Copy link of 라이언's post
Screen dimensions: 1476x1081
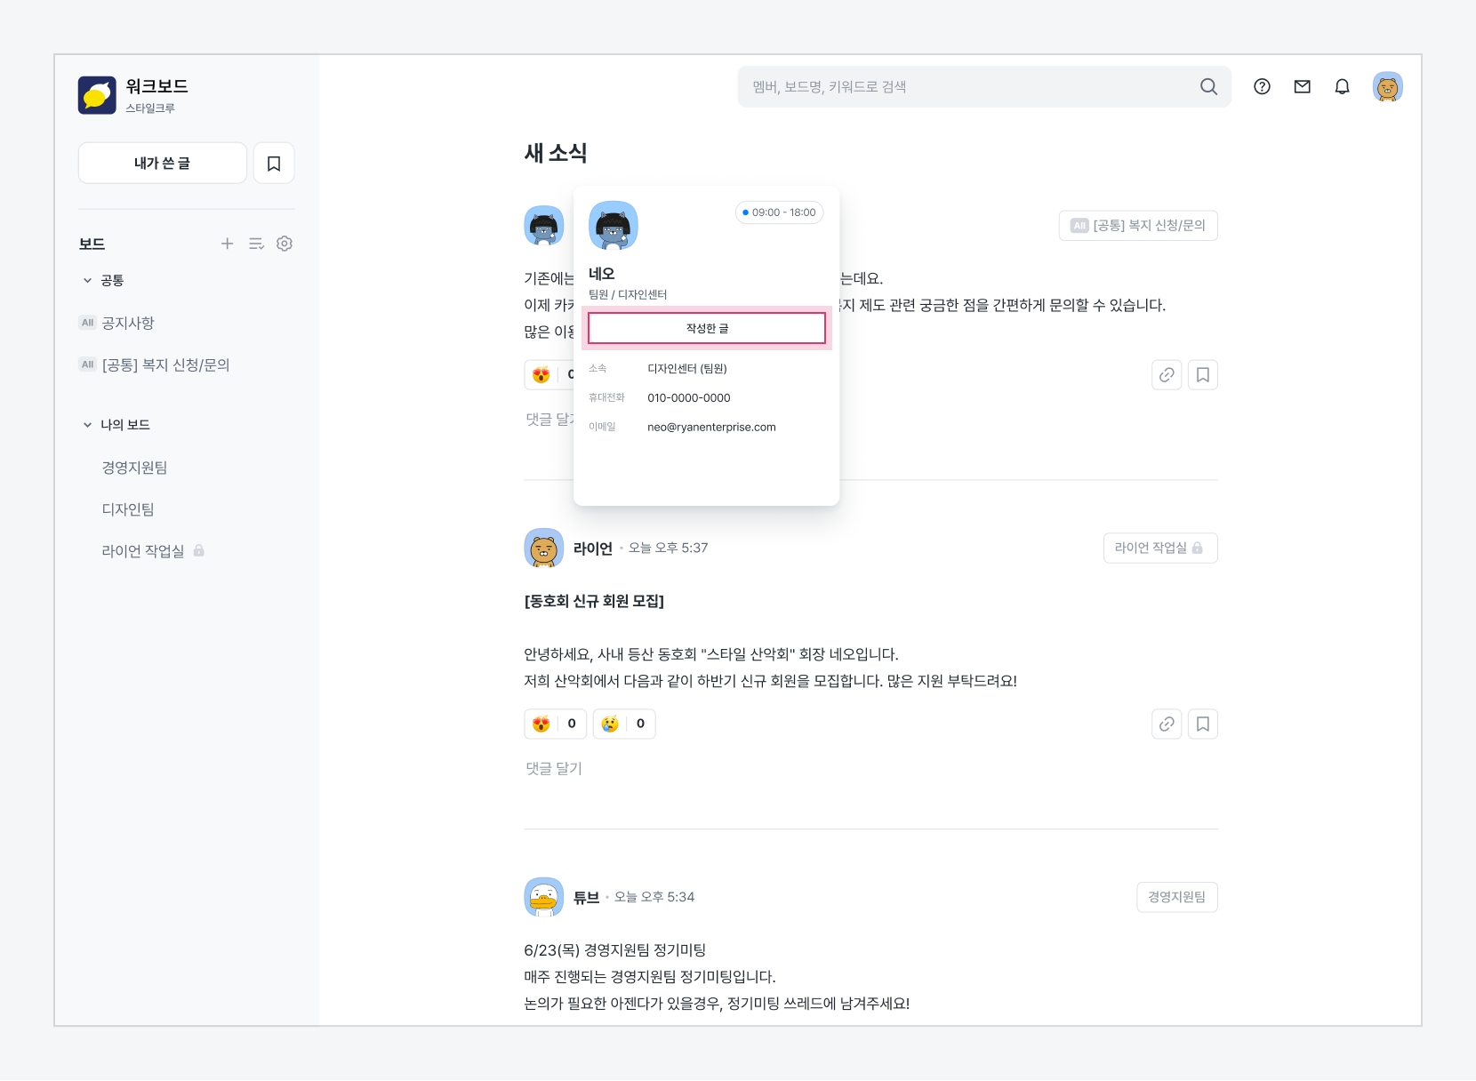[1167, 725]
